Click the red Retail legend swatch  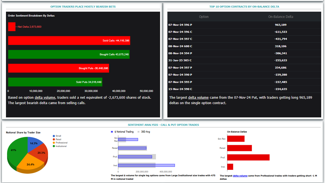coord(54,139)
